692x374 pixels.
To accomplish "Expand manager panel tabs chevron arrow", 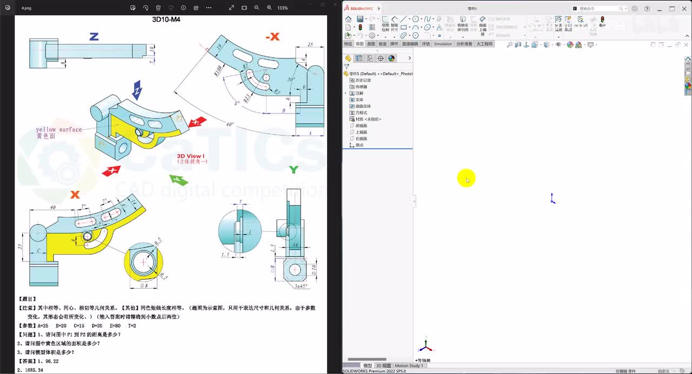I will 409,58.
